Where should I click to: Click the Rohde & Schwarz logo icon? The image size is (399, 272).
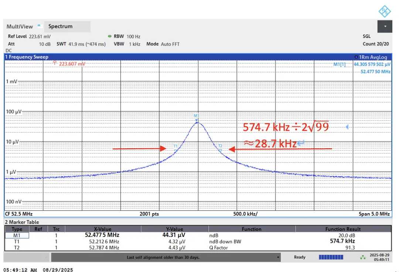[385, 11]
